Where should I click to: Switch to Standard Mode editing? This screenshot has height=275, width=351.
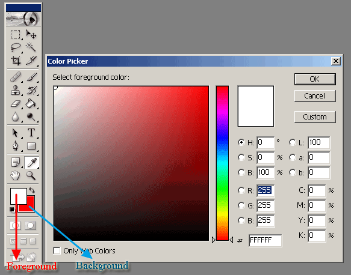pos(16,225)
